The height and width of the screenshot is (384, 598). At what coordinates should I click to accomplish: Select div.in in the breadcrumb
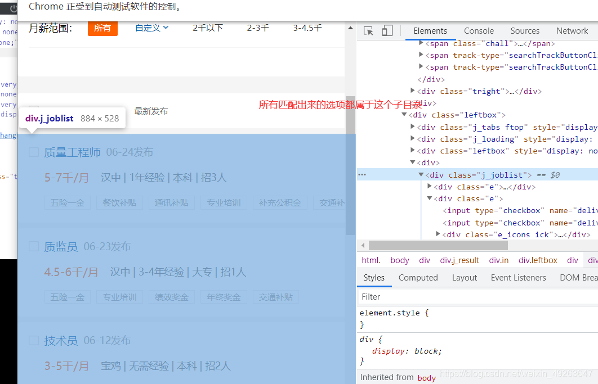pyautogui.click(x=498, y=260)
